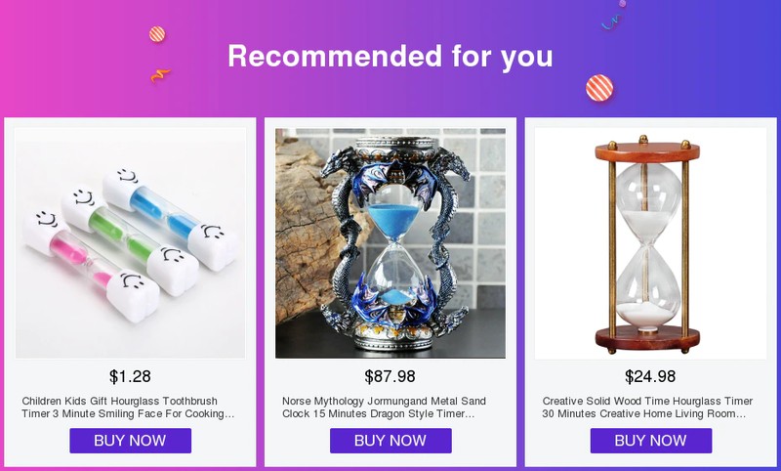Click BUY NOW for the solid wood hourglass

tap(651, 441)
